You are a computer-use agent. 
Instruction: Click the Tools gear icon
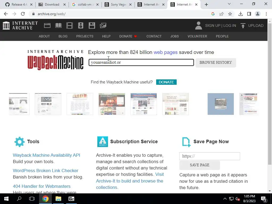(x=19, y=142)
